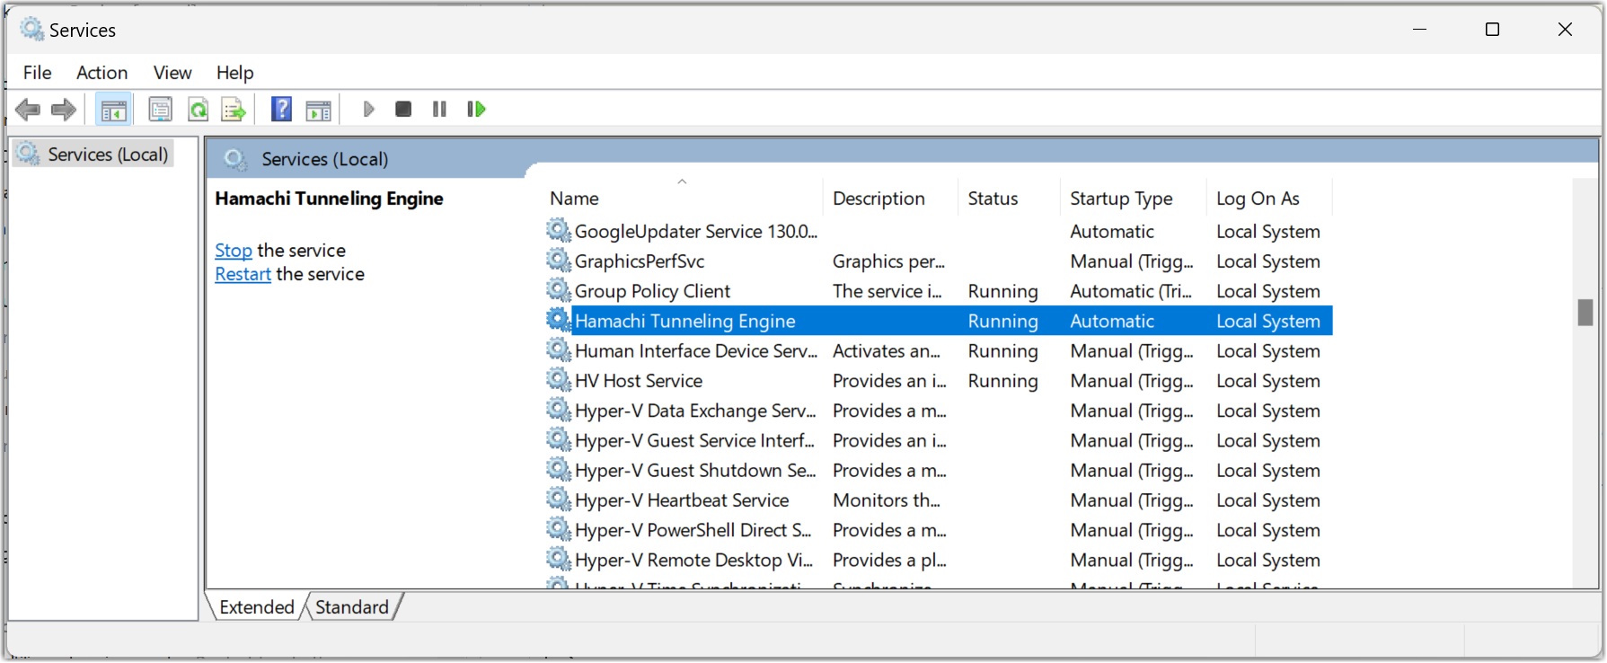This screenshot has height=663, width=1607.
Task: Click the gear icon beside Hyper-V PowerShell Direct Service
Action: click(559, 529)
